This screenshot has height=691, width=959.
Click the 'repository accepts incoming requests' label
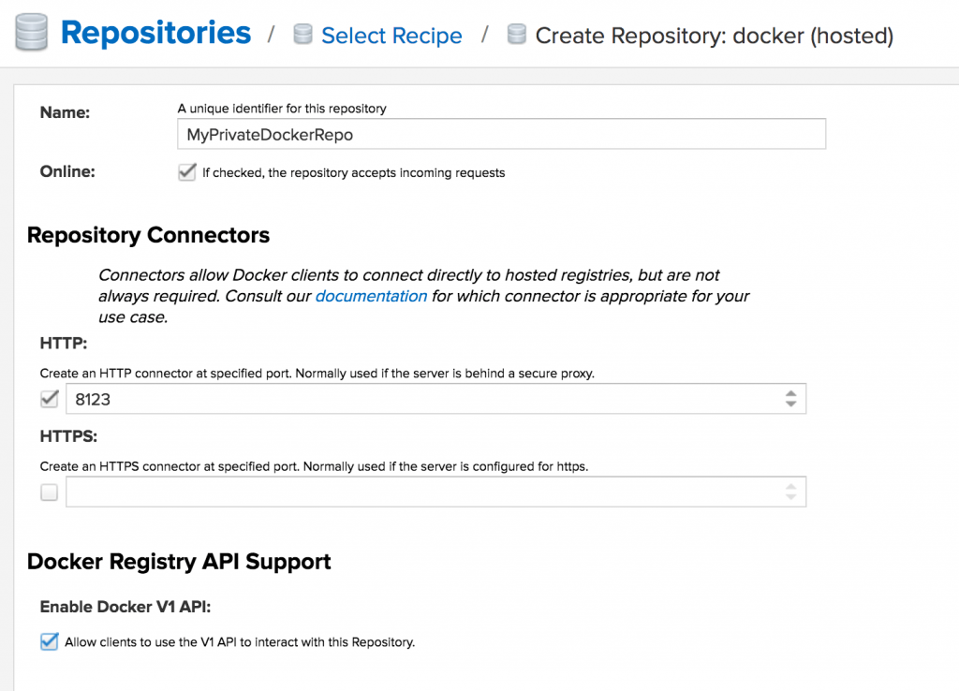point(354,173)
